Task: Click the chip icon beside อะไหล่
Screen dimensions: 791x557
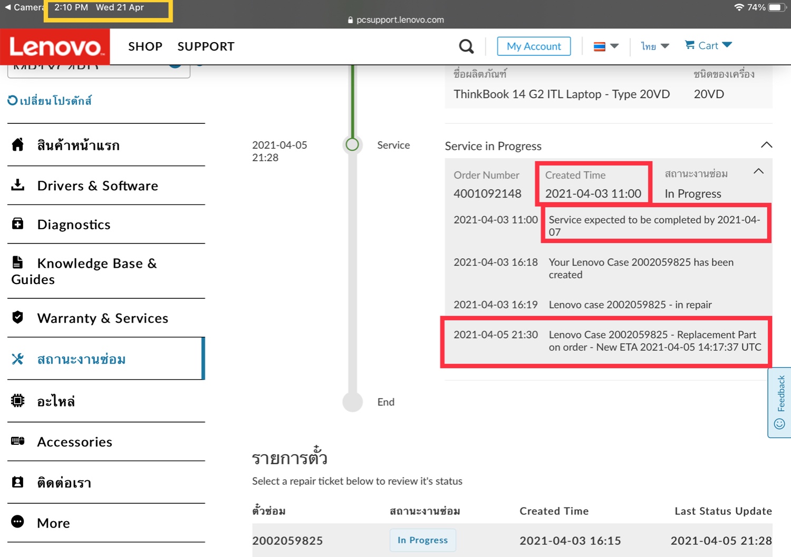Action: pyautogui.click(x=18, y=400)
